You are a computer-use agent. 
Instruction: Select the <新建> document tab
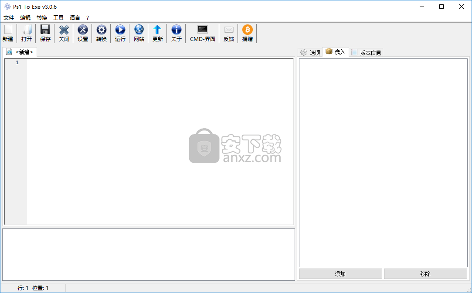click(20, 52)
